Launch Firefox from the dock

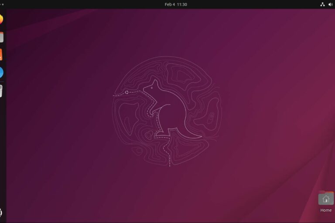pyautogui.click(x=1, y=19)
